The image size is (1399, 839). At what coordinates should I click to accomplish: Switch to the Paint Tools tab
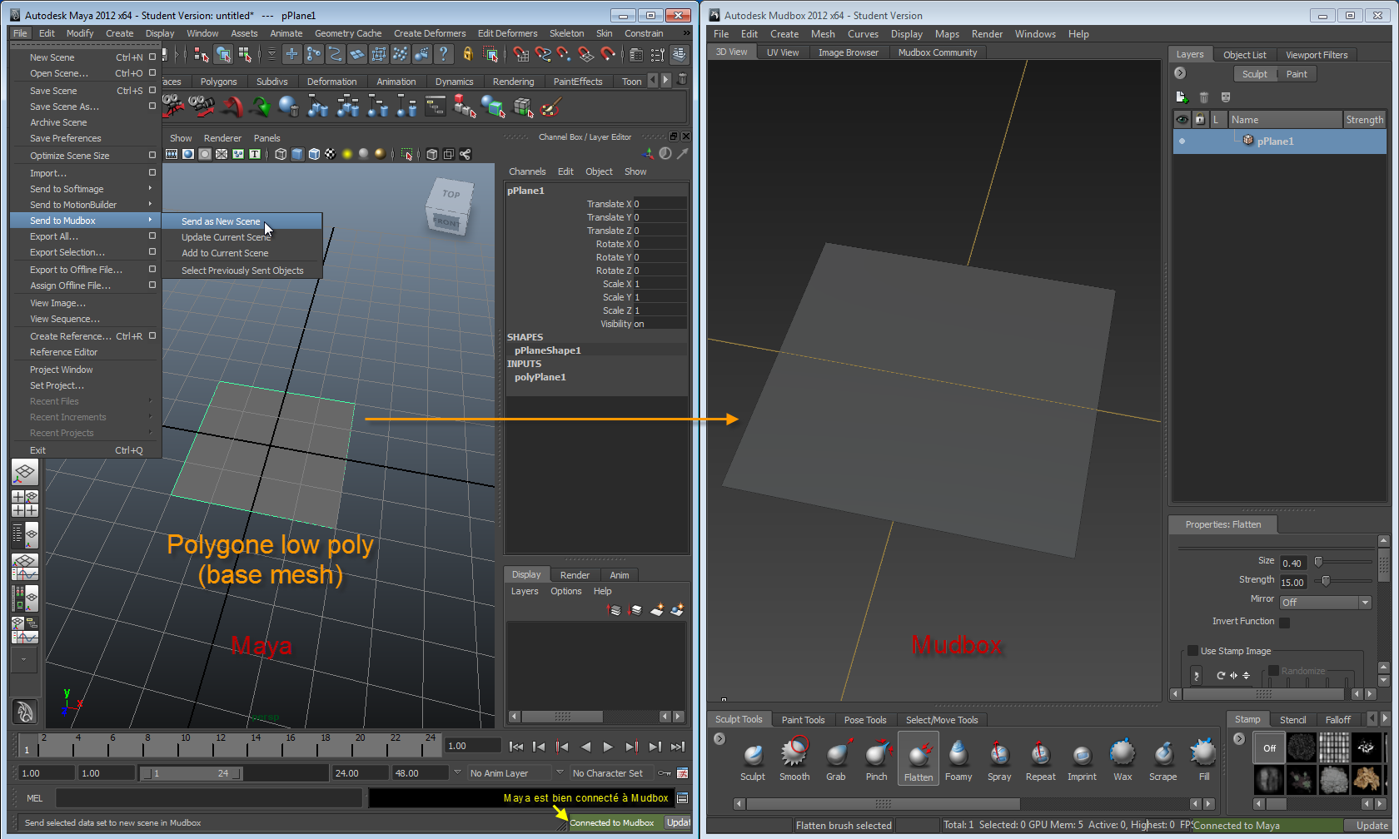(x=803, y=720)
